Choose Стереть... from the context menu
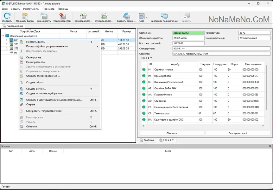 [32, 104]
